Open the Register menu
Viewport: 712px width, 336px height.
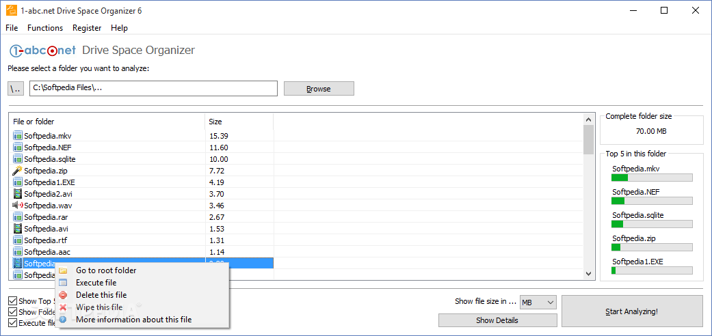coord(87,28)
